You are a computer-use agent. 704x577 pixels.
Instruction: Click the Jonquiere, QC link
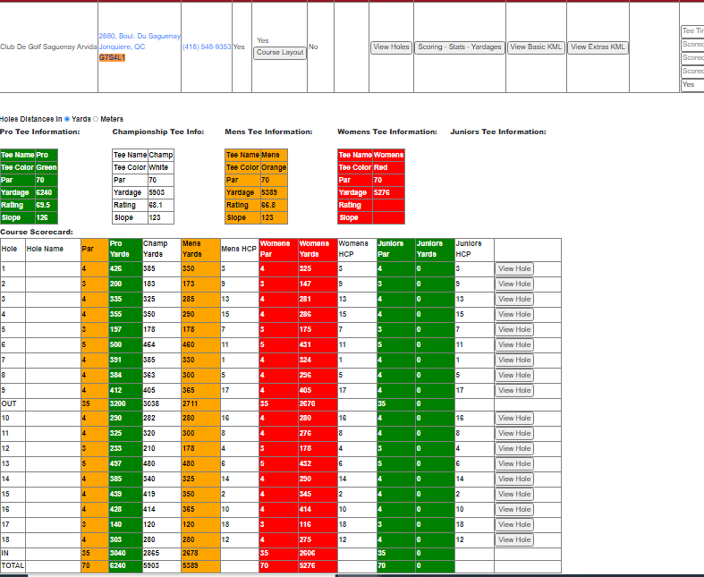[x=123, y=47]
